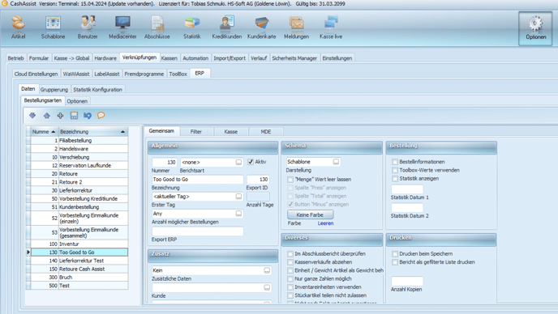This screenshot has width=558, height=314.
Task: Click the Anzahl Kopien field
Action: tap(407, 281)
